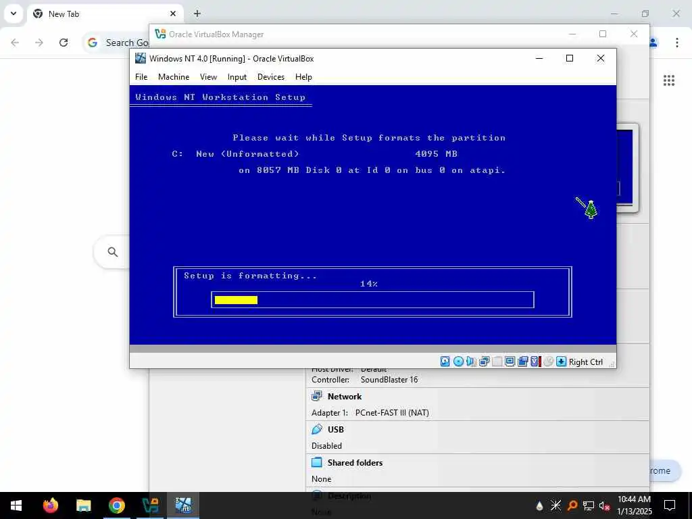Image resolution: width=692 pixels, height=519 pixels.
Task: Click the network tray icon
Action: coord(589,505)
